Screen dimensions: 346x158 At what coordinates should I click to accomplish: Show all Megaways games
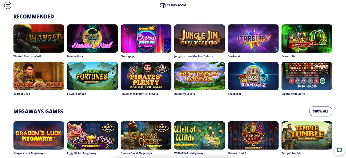[321, 112]
